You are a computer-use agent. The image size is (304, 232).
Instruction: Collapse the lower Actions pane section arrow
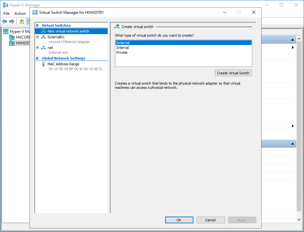pyautogui.click(x=292, y=144)
